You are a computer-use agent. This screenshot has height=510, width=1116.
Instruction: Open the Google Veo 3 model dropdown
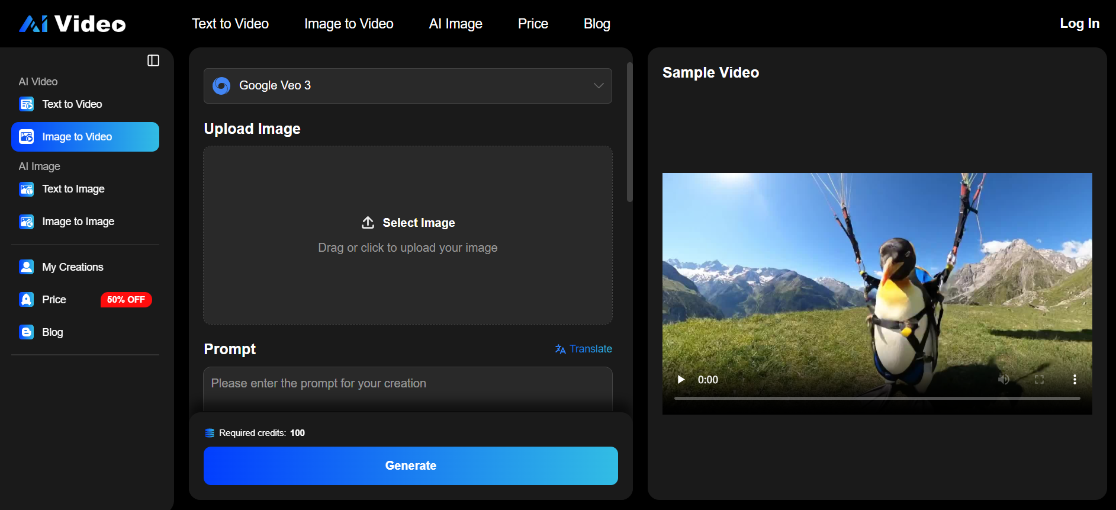[x=407, y=86]
